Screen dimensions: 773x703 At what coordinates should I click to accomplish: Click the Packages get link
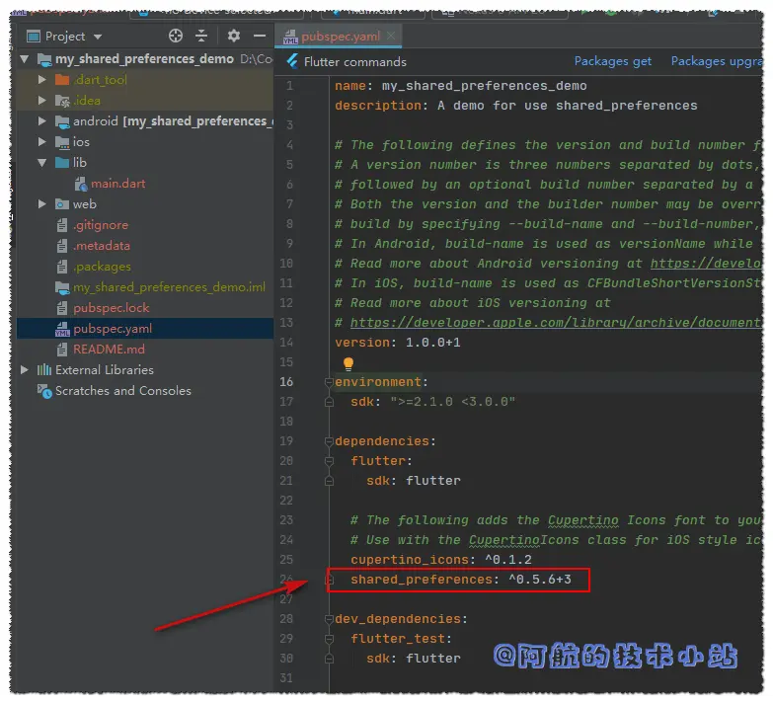(x=612, y=61)
